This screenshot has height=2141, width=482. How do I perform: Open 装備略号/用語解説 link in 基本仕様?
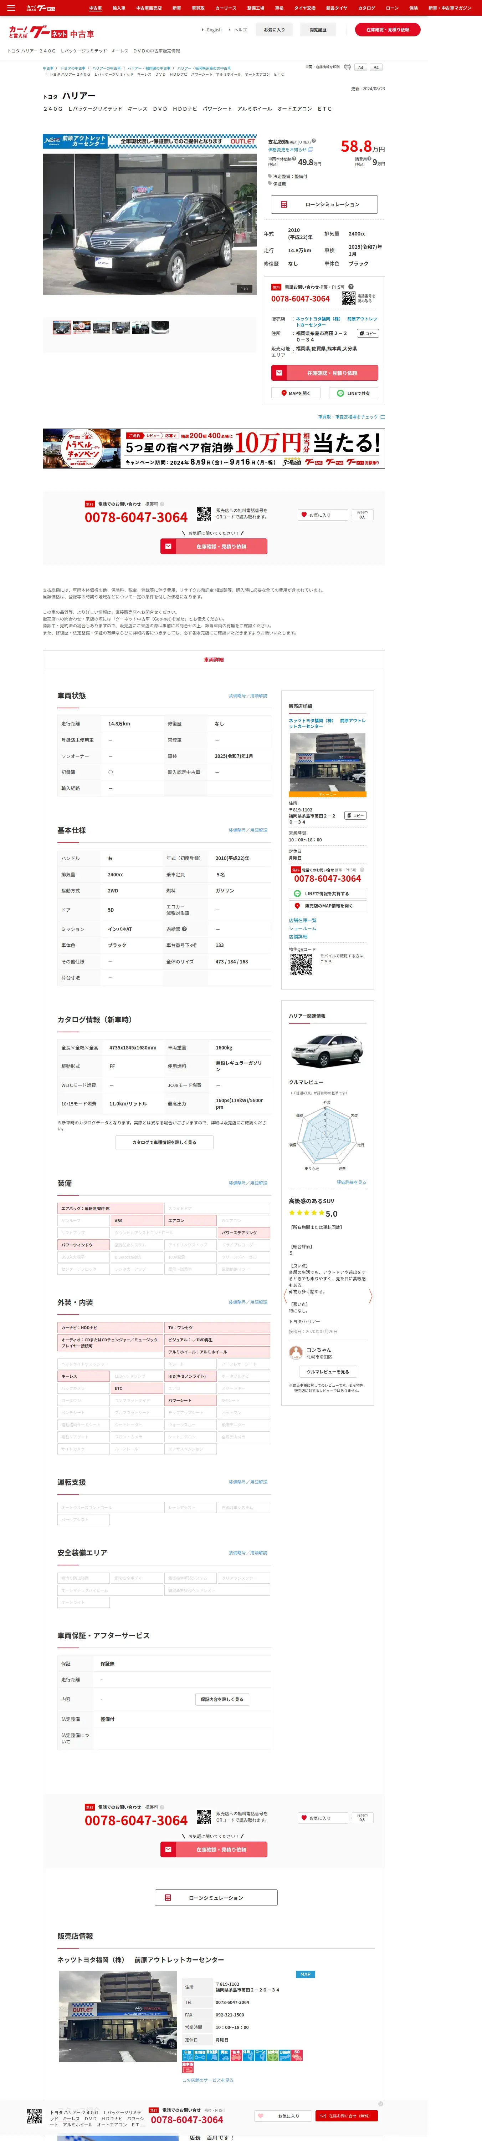pos(248,830)
